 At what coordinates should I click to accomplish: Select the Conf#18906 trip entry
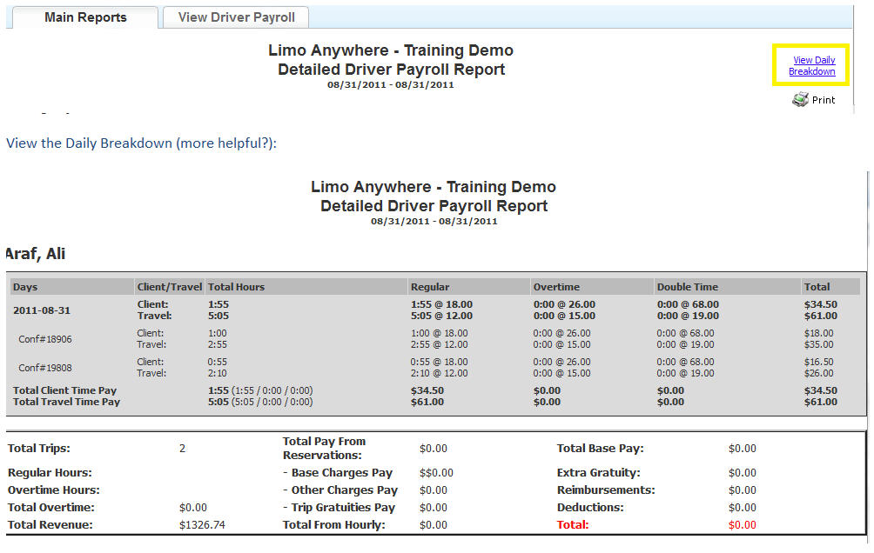tap(45, 339)
